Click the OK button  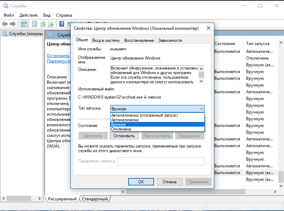(x=141, y=182)
